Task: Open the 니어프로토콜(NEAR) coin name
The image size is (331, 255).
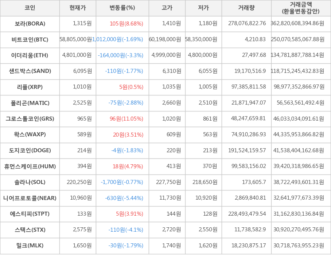Action: pyautogui.click(x=30, y=198)
